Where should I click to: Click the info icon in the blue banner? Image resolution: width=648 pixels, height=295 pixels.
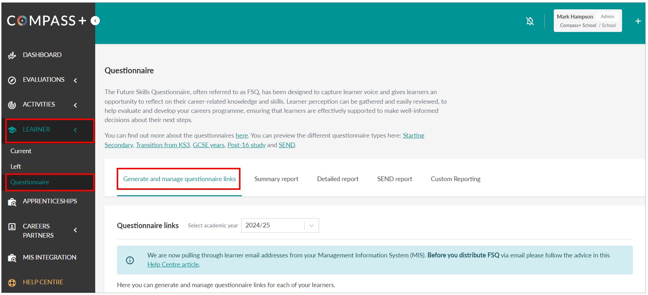click(130, 260)
